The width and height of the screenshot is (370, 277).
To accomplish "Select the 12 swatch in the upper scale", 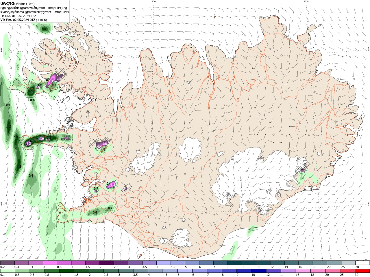I will click(x=277, y=263).
